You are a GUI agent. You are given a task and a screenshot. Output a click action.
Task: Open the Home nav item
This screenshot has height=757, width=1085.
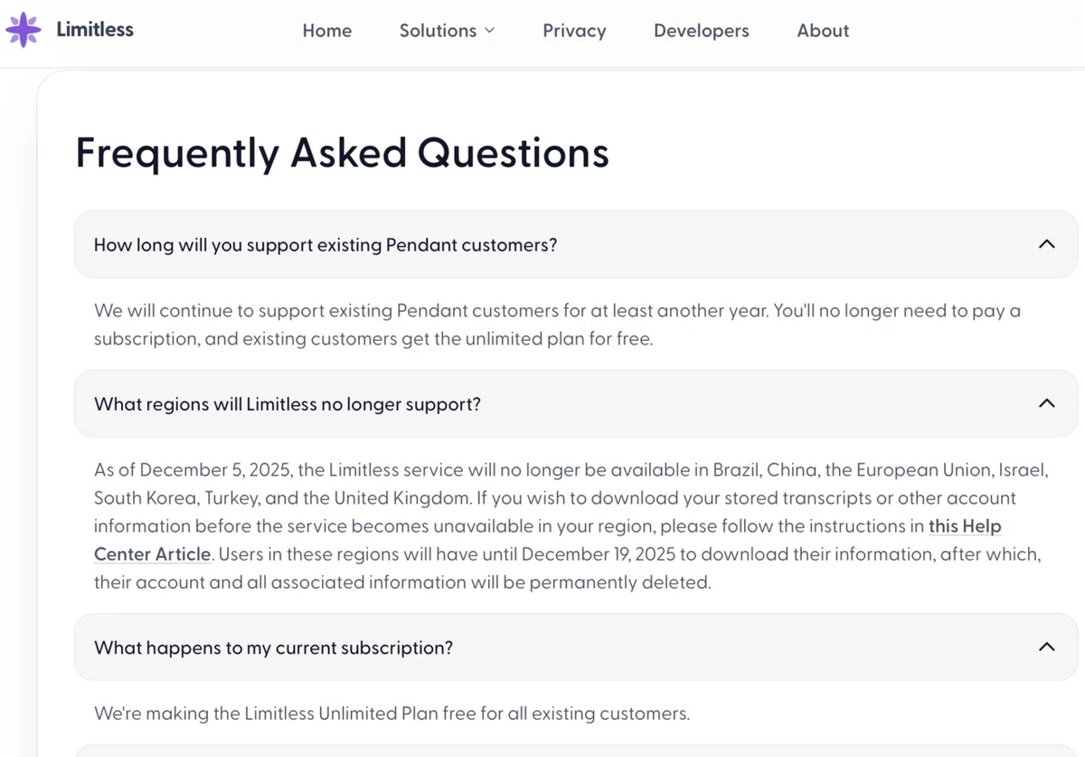(327, 31)
